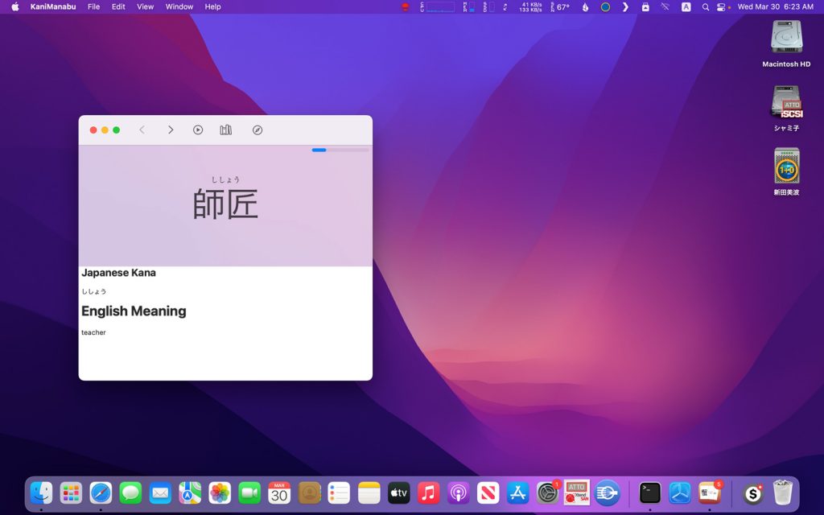Click the compass toolbar icon
This screenshot has width=824, height=515.
point(257,130)
